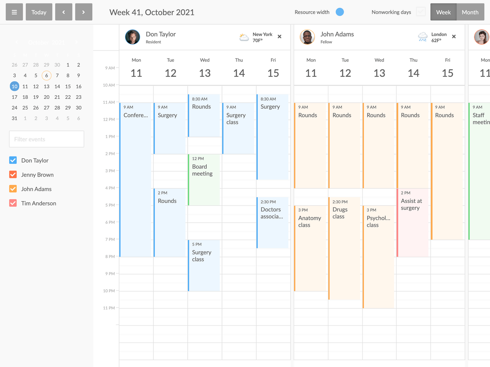Open John Adams's Thursday 9 AM Rounds event

click(413, 145)
